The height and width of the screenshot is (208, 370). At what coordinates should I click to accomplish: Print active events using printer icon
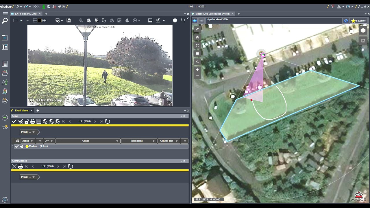[x=33, y=122]
